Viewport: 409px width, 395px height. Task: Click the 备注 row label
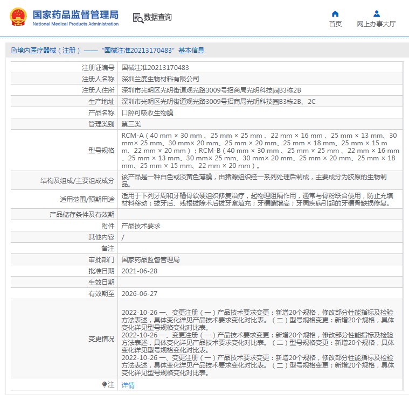coord(108,248)
